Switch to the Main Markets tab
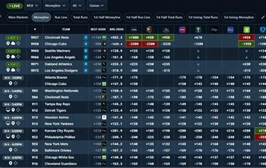The image size is (266, 168). click(x=18, y=17)
